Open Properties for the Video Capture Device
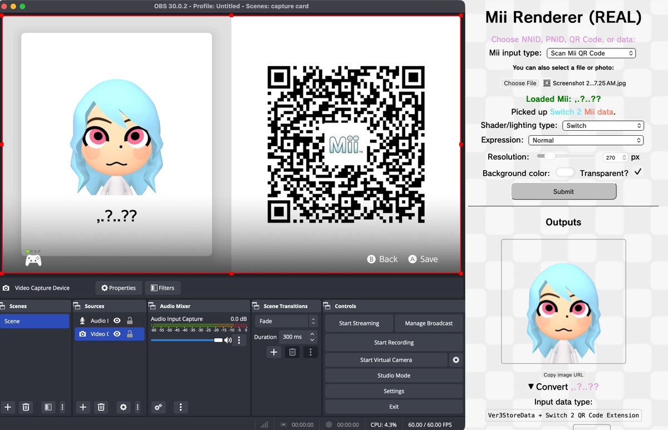Image resolution: width=668 pixels, height=430 pixels. coord(117,288)
